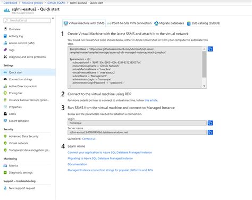
Task: Open Advanced Data Security shield icon
Action: tap(5, 136)
